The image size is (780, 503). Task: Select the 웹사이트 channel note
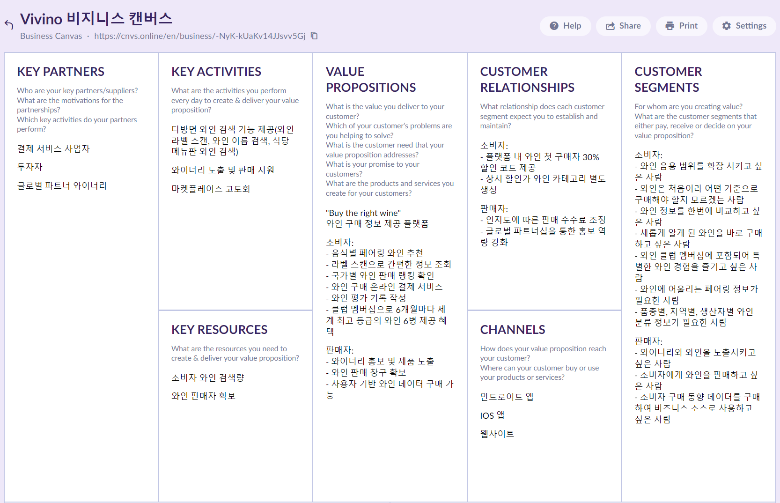pyautogui.click(x=497, y=434)
